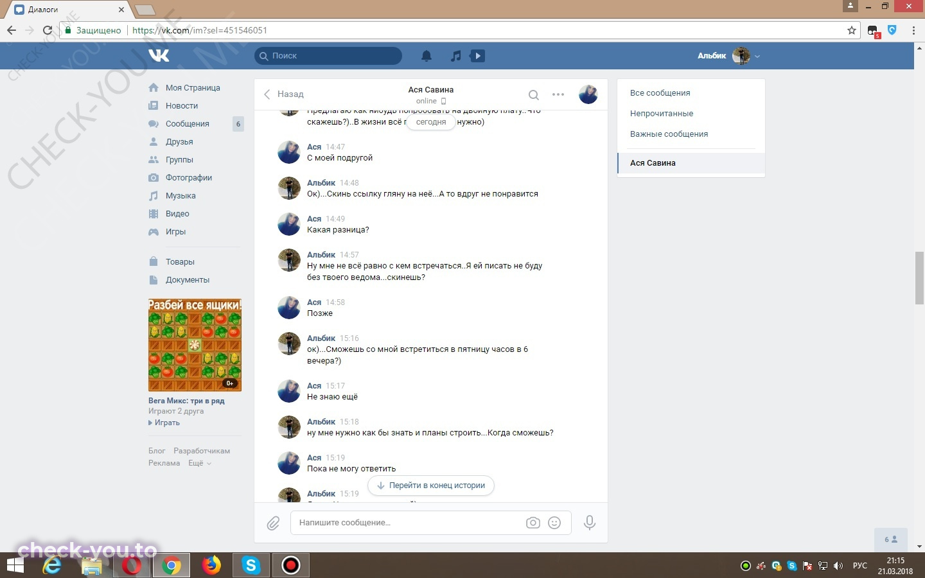Viewport: 925px width, 578px height.
Task: Open Firefox from the taskbar
Action: coord(211,566)
